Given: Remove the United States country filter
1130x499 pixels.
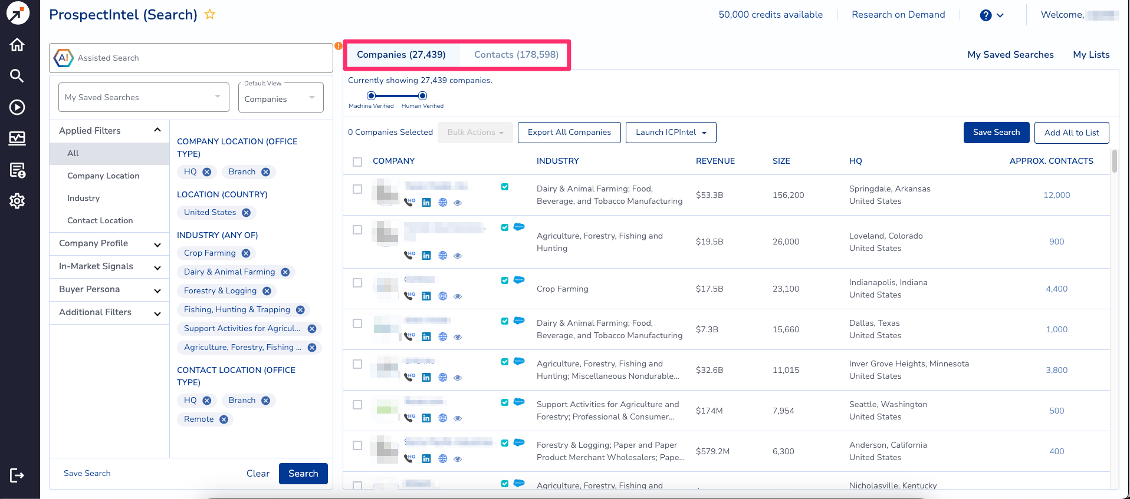Looking at the screenshot, I should click(247, 213).
